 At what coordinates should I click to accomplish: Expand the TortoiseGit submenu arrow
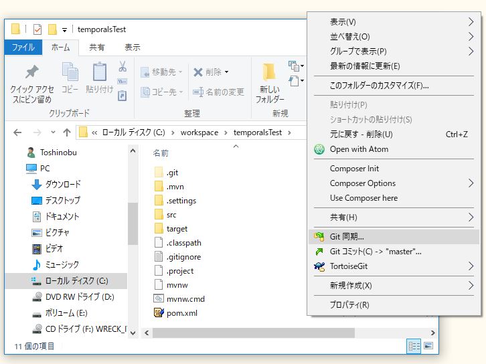click(471, 266)
